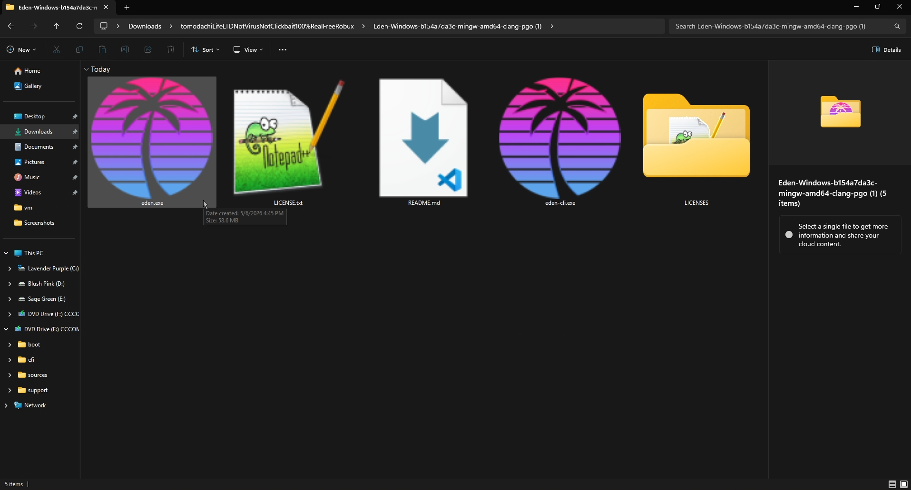911x490 pixels.
Task: Open Downloads in Quick access
Action: [x=40, y=132]
